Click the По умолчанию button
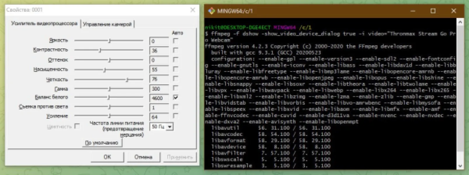 pos(102,143)
